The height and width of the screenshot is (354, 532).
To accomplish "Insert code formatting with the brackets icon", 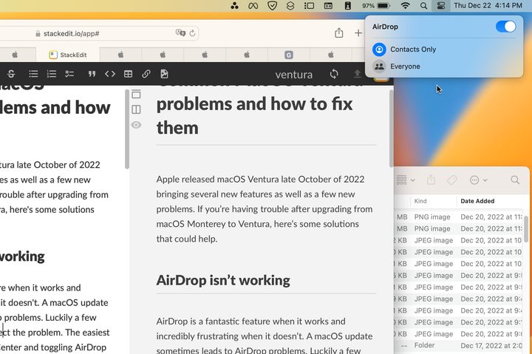I will point(110,74).
